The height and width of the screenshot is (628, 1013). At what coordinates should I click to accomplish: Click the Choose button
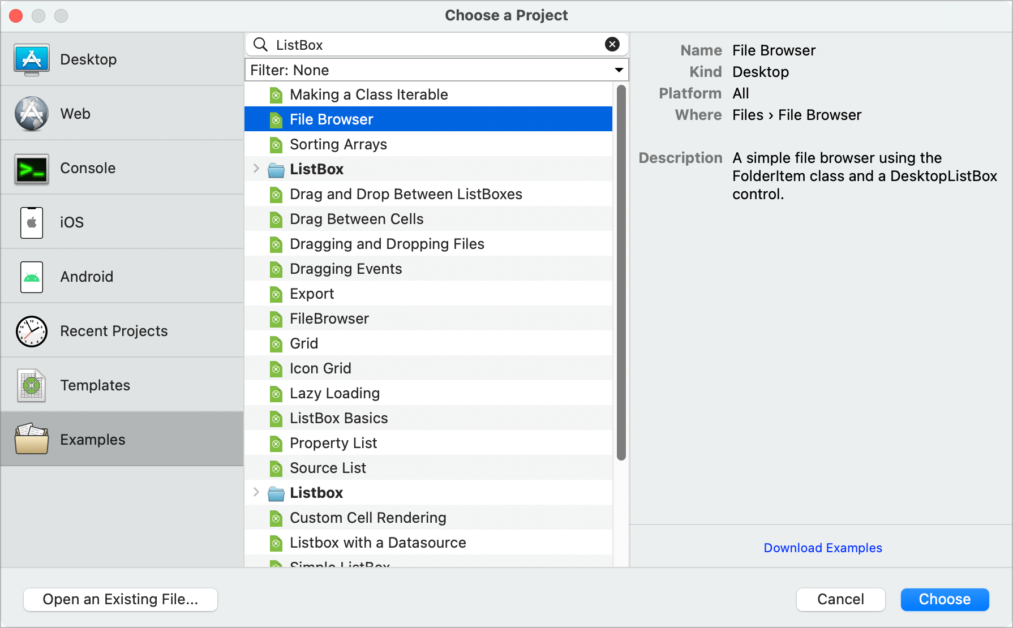pos(944,599)
